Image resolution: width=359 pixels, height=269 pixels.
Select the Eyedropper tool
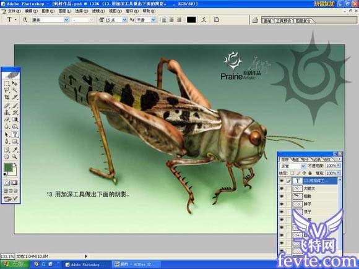(x=15, y=150)
